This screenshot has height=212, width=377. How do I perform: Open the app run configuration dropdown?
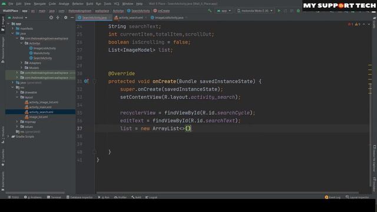click(x=224, y=11)
